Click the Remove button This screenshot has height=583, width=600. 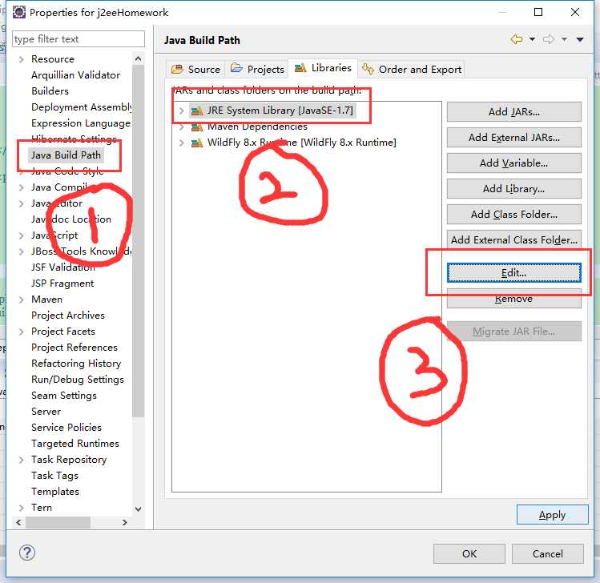514,299
